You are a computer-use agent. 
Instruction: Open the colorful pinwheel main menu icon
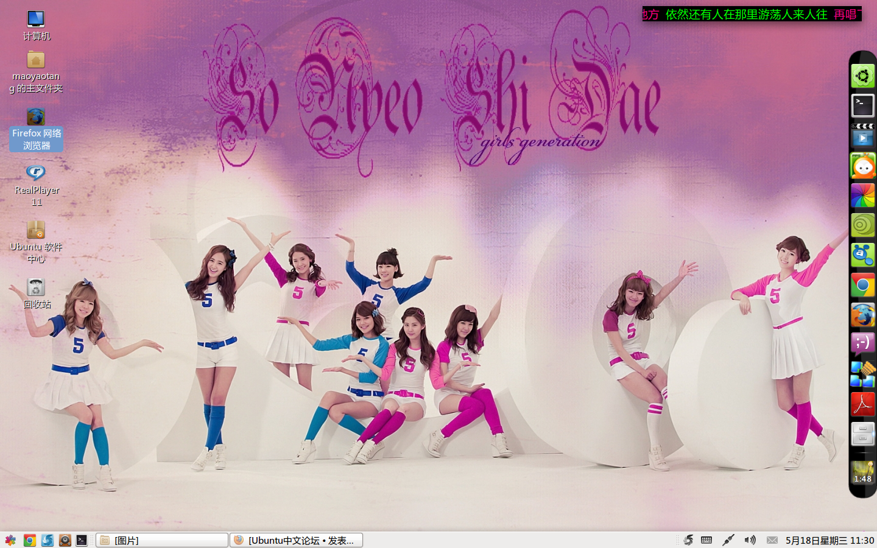10,540
